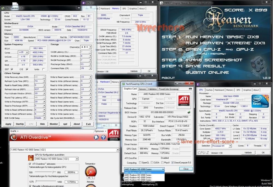
Task: Switch to the Validation tab in GPU-Z
Action: pyautogui.click(x=152, y=89)
